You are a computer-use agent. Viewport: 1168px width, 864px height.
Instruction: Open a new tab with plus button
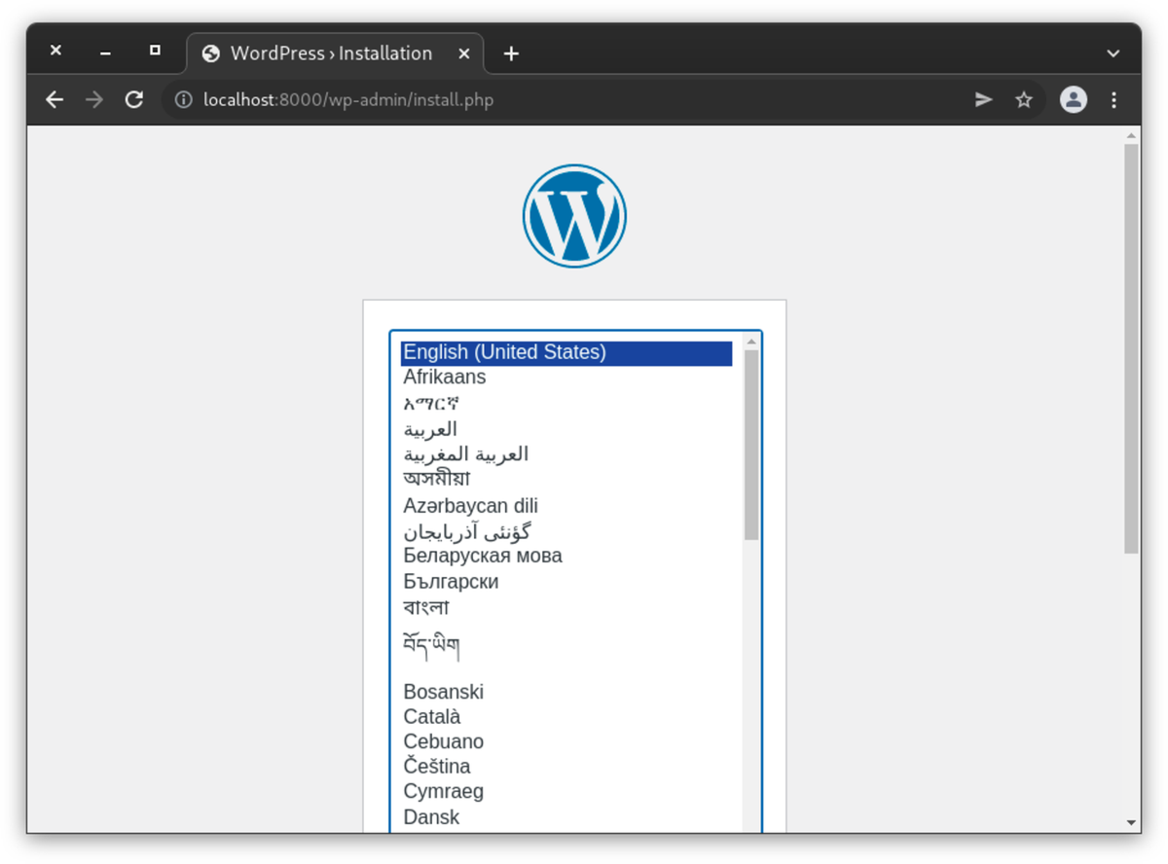pos(511,54)
